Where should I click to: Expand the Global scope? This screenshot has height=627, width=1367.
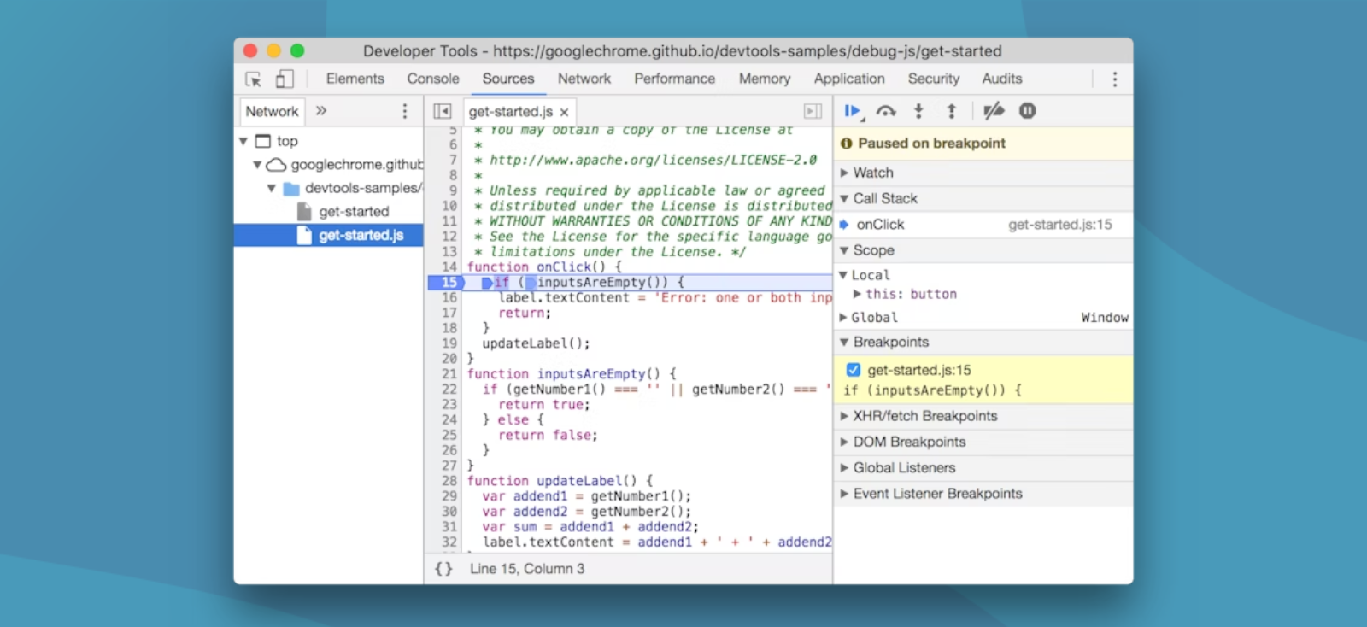843,318
